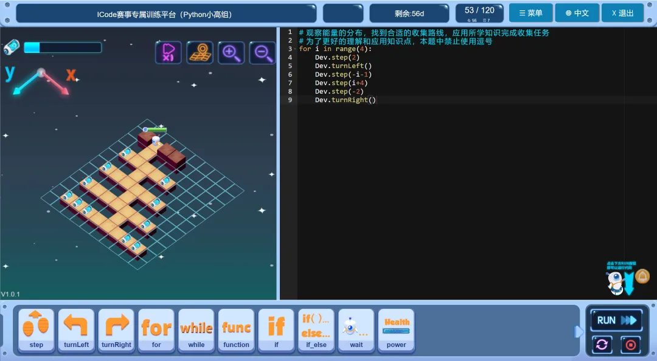Stop execution with the red stop icon

point(631,345)
